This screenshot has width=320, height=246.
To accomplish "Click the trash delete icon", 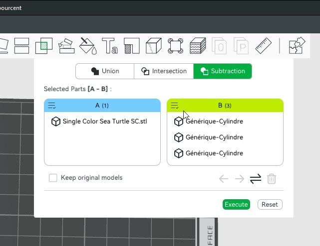I will coord(272,179).
